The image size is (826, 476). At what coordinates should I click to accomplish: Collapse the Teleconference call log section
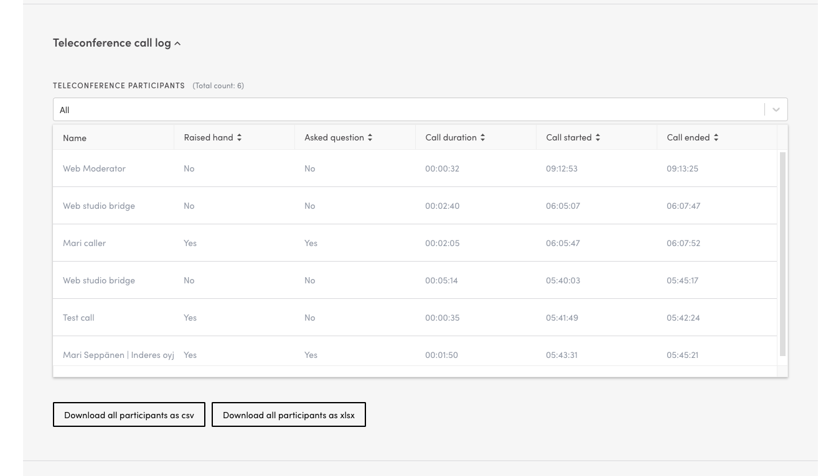click(177, 43)
